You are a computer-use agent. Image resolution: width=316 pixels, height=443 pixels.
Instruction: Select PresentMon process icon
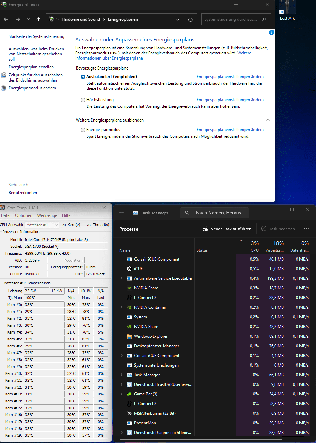coord(129,423)
